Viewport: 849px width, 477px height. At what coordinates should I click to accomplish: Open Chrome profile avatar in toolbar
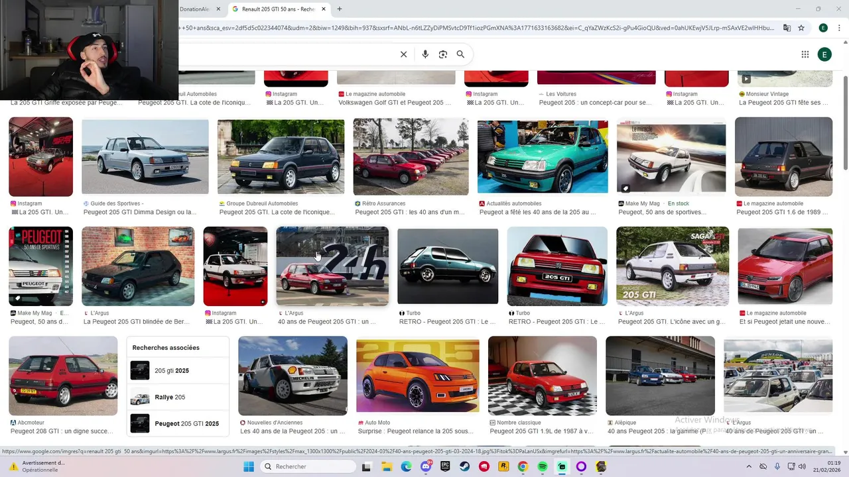coord(823,28)
